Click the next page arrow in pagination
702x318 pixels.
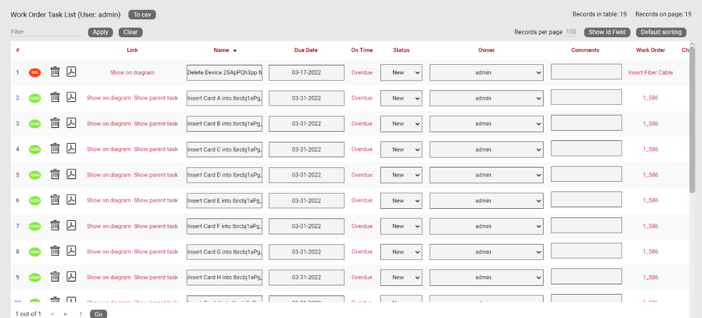(x=65, y=314)
